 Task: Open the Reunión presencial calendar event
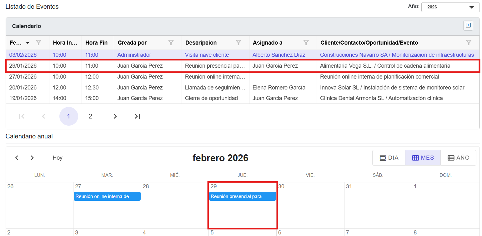click(x=242, y=196)
